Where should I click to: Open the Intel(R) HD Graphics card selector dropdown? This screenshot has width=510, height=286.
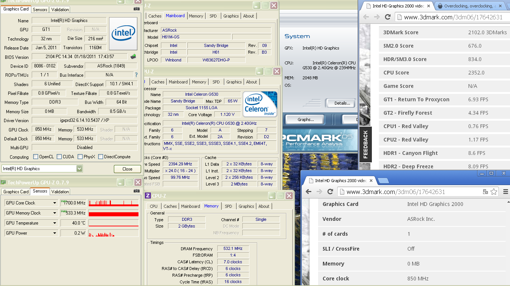pyautogui.click(x=79, y=169)
